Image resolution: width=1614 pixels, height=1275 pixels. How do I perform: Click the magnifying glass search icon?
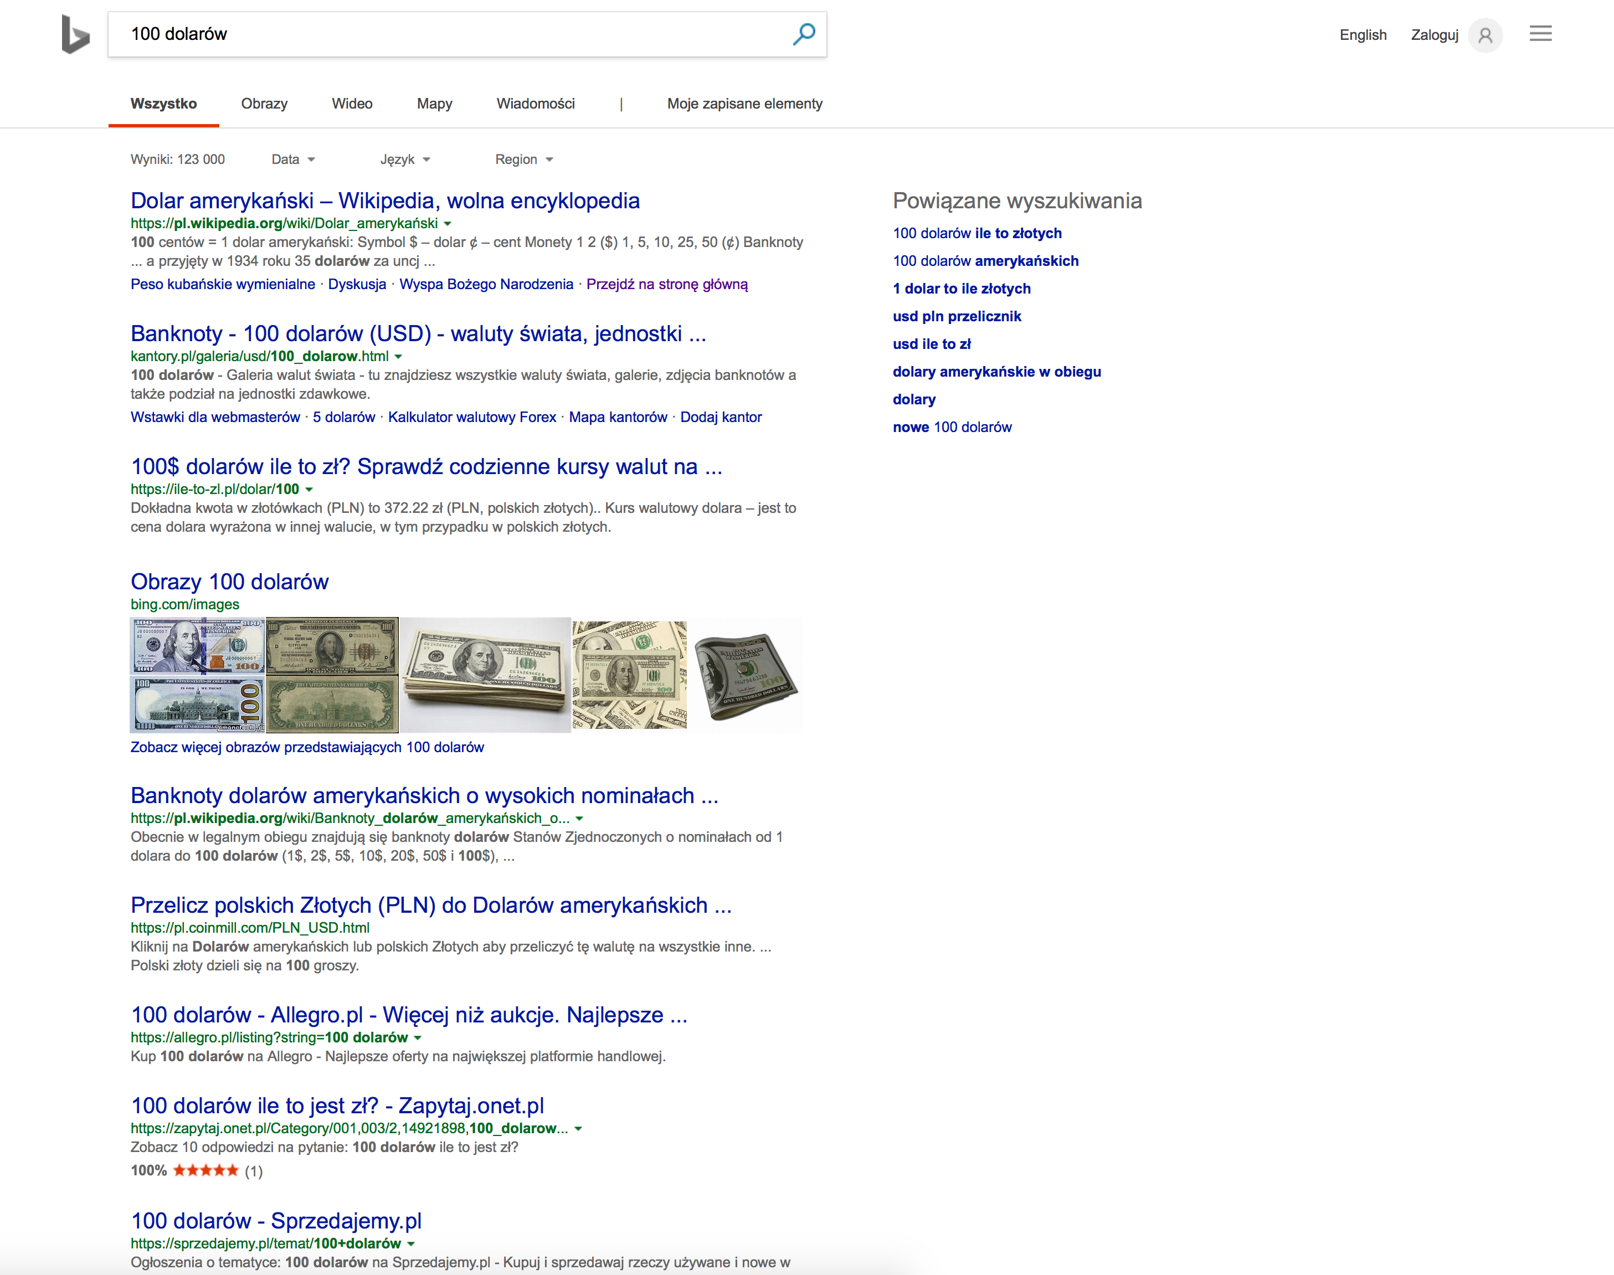[x=803, y=34]
